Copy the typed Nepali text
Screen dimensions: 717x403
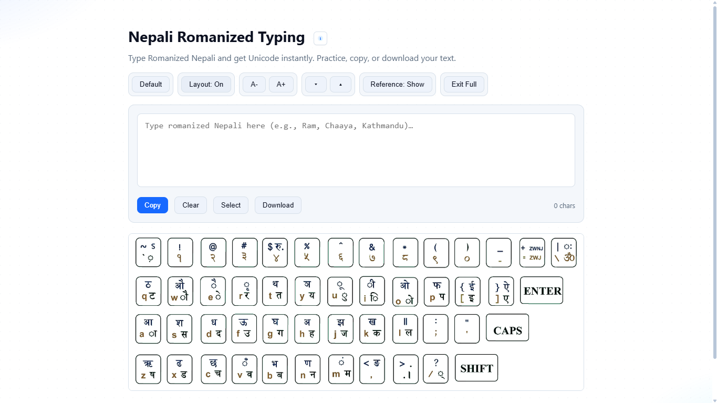click(x=152, y=205)
